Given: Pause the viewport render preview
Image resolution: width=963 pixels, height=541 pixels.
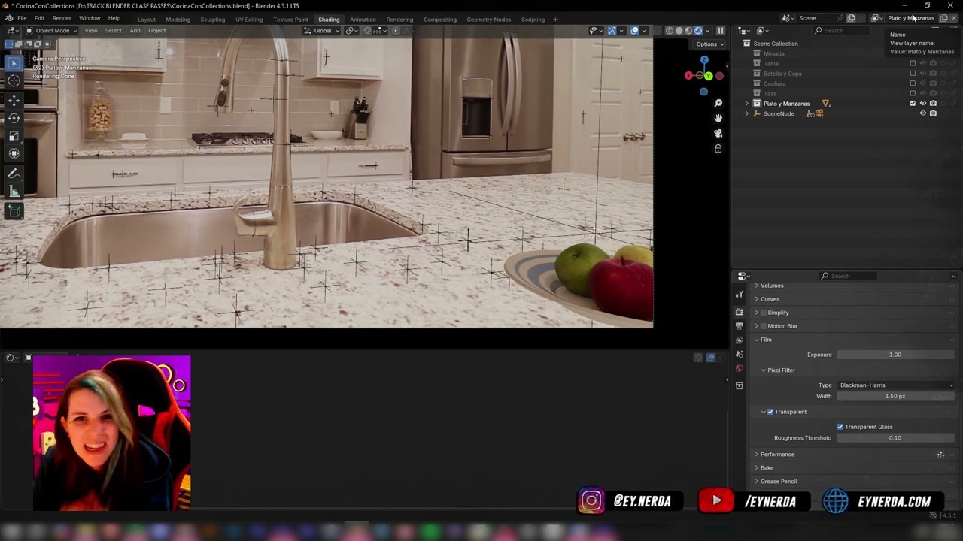Looking at the screenshot, I should 720,31.
